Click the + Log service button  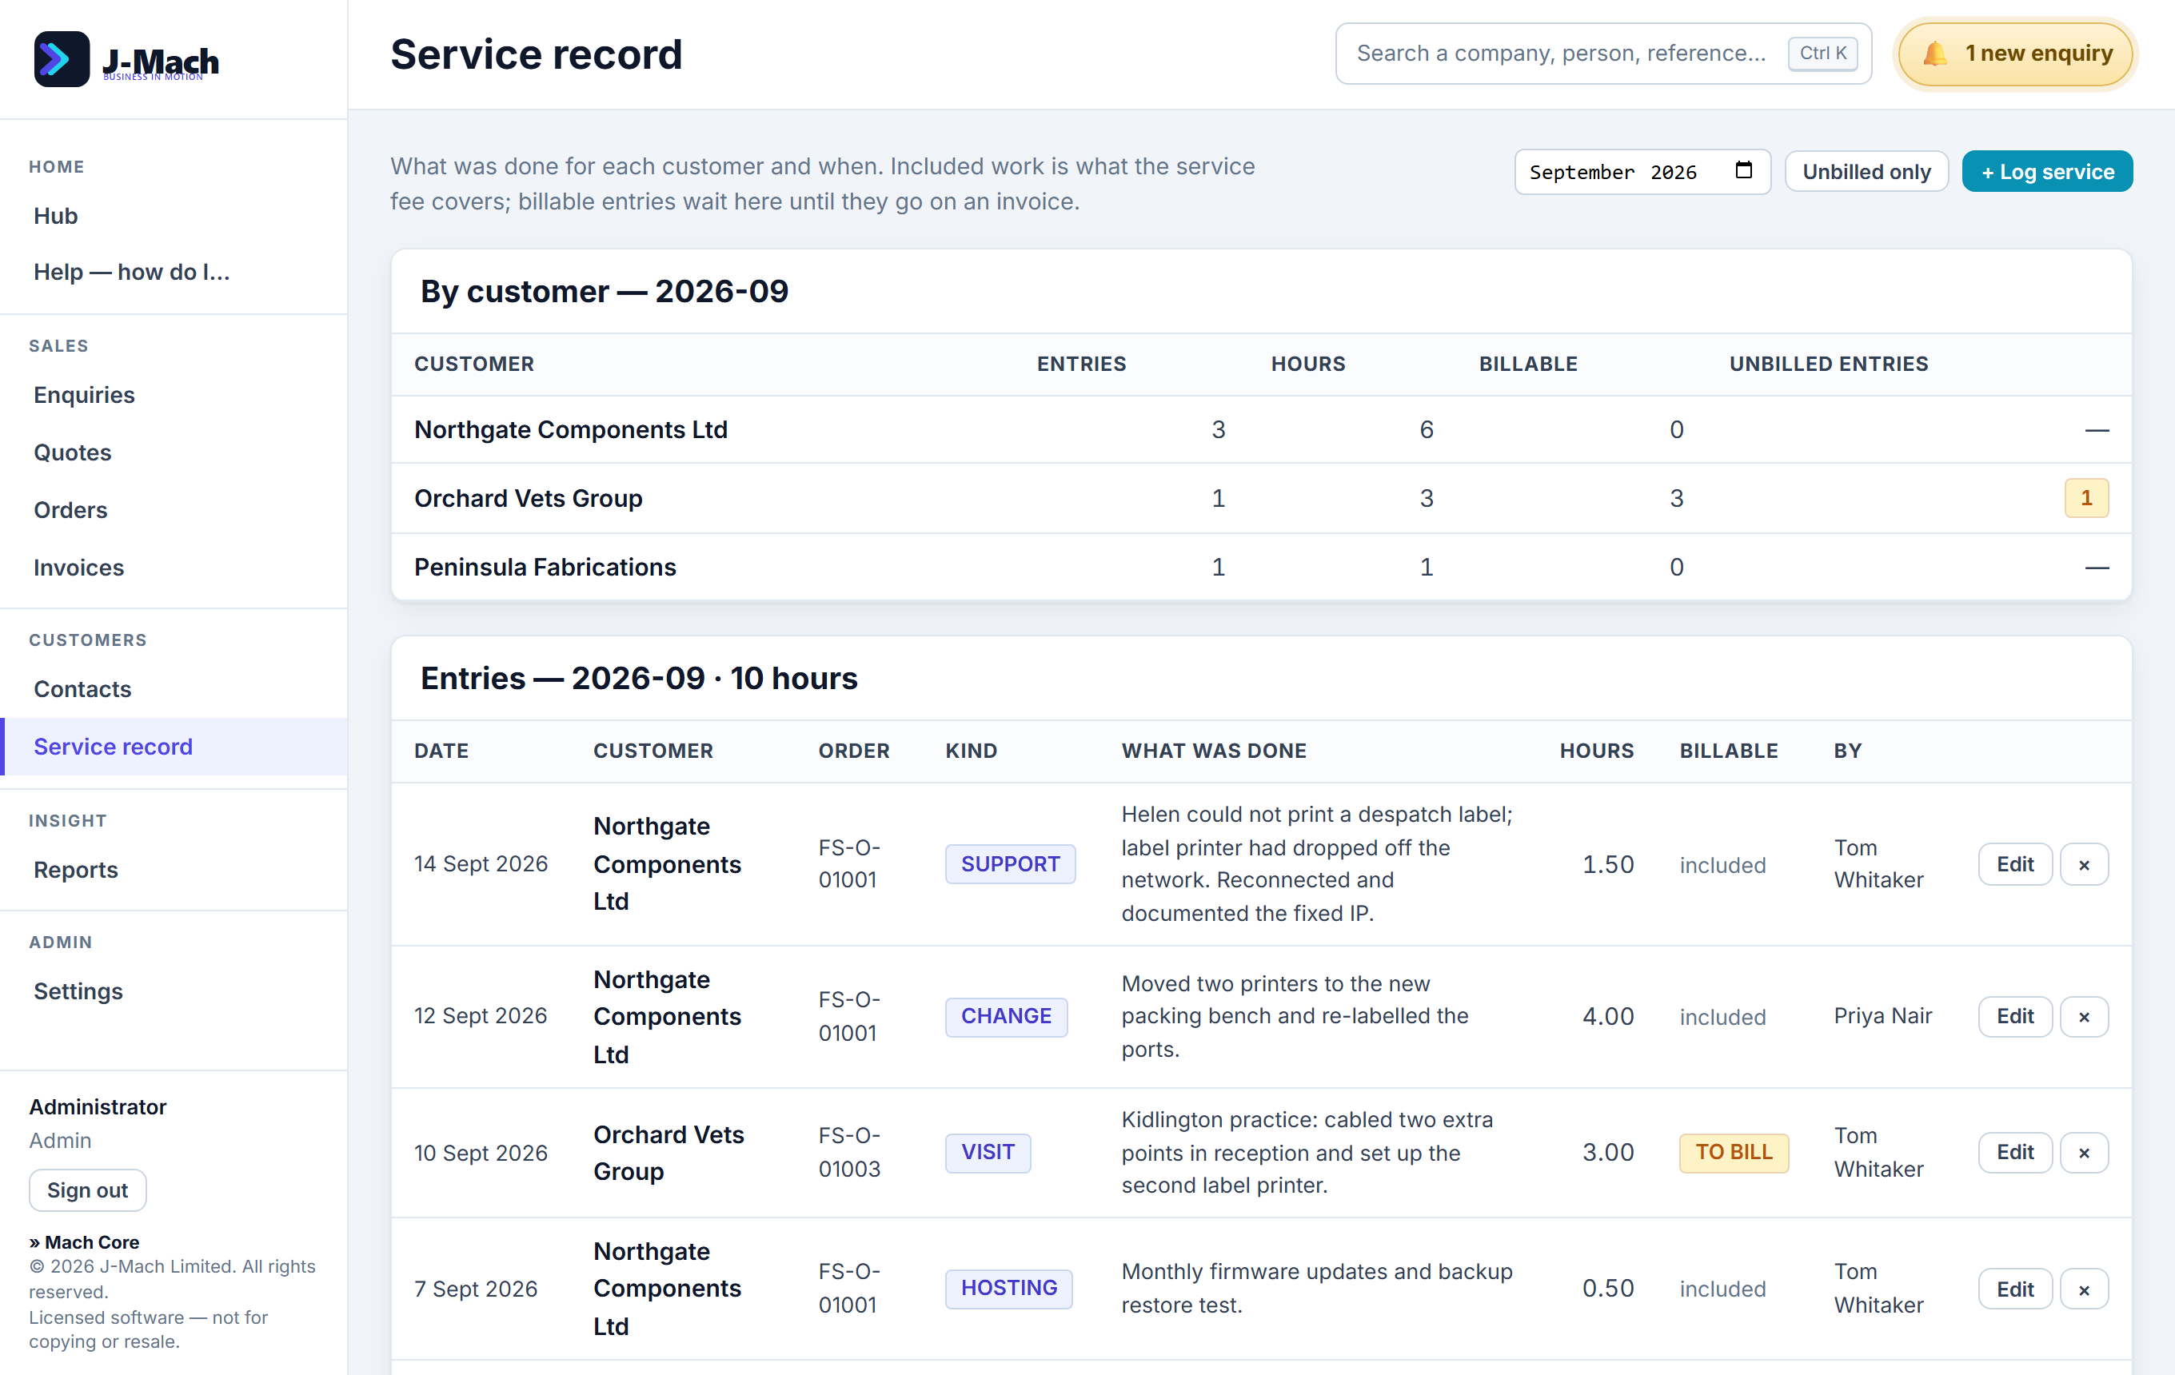click(x=2047, y=172)
